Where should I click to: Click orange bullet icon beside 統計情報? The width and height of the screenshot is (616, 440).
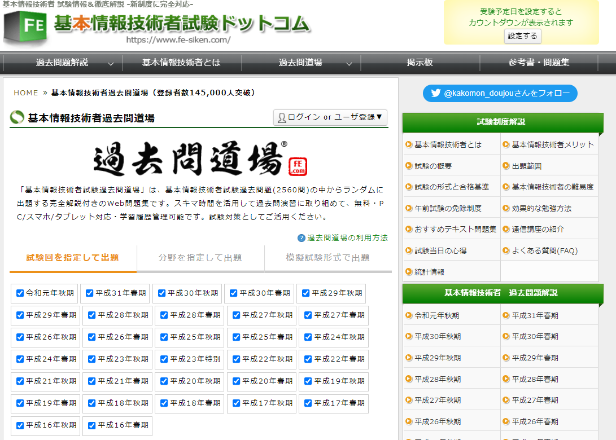point(409,271)
